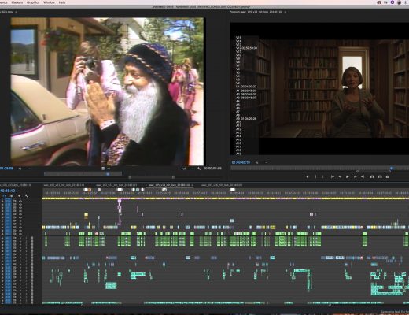Viewport: 409px width, 315px height.
Task: Play the sequence in Program monitor
Action: [x=348, y=177]
